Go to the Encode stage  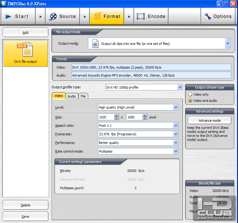click(151, 16)
